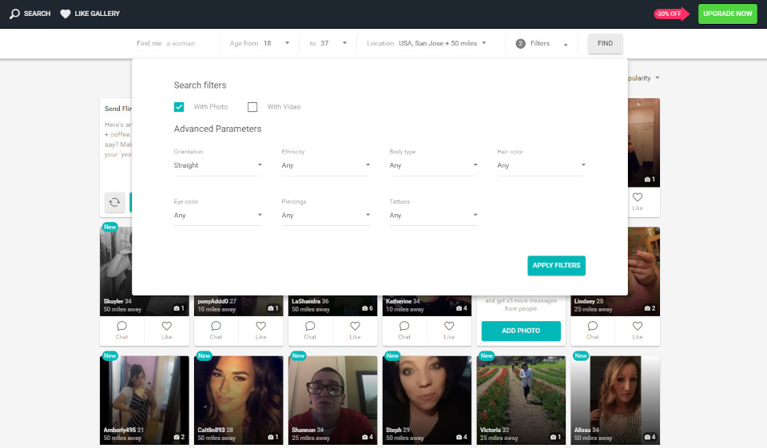Click the refresh flirt message icon
This screenshot has width=767, height=448.
(114, 202)
